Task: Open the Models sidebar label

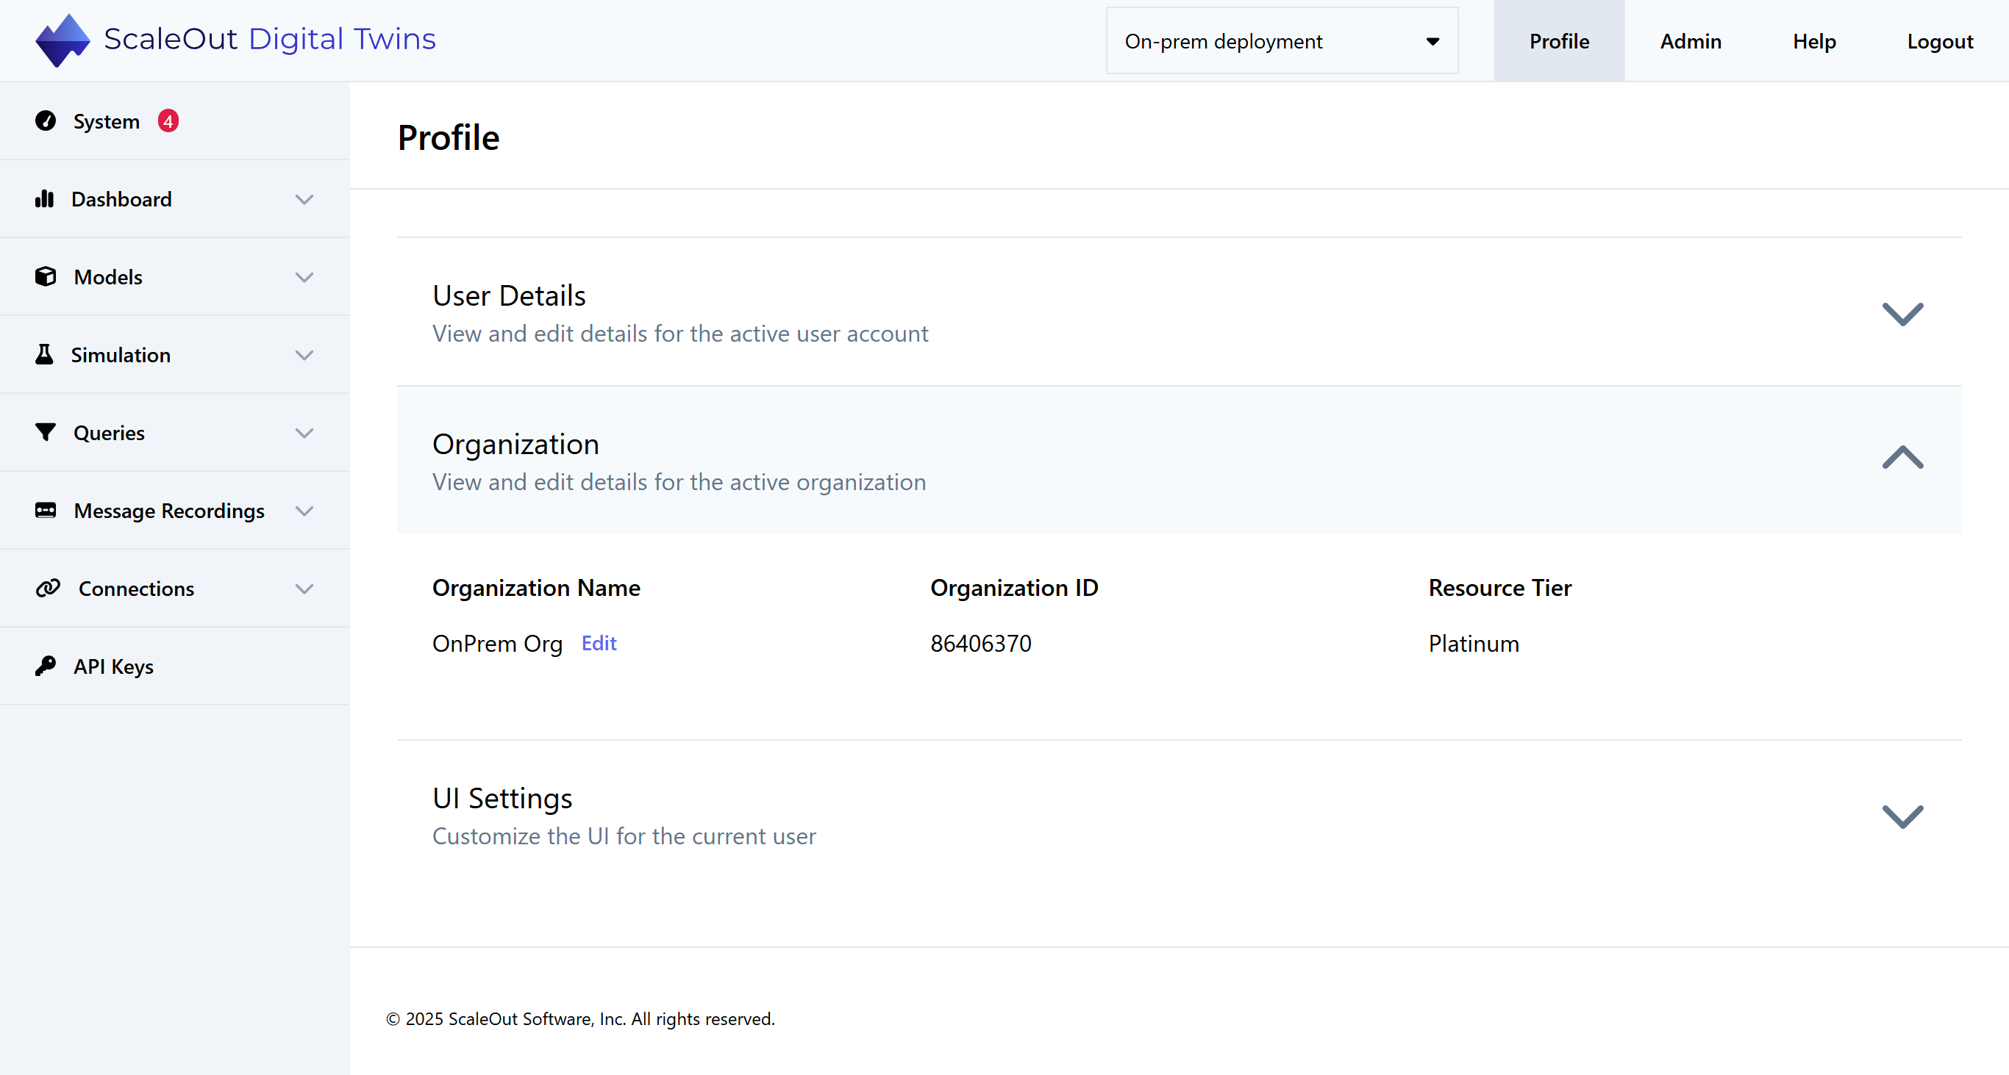Action: pyautogui.click(x=107, y=278)
